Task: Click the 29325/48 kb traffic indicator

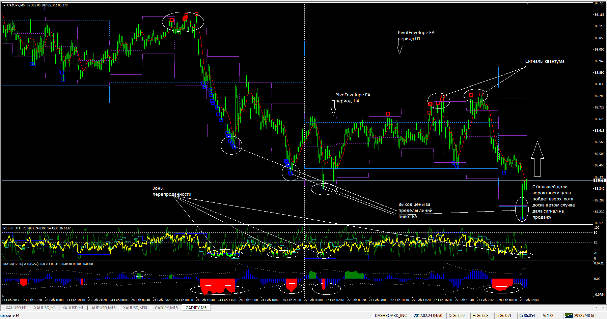Action: coord(585,315)
